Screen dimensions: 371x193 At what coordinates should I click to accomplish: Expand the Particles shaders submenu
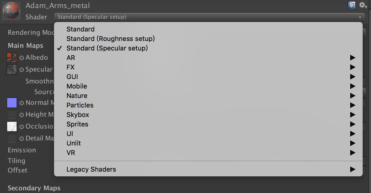80,105
